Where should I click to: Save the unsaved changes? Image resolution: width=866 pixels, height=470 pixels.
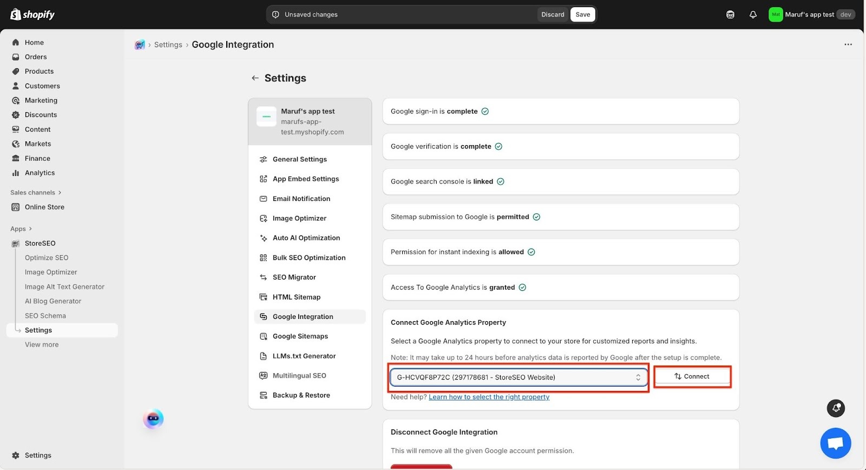[583, 15]
